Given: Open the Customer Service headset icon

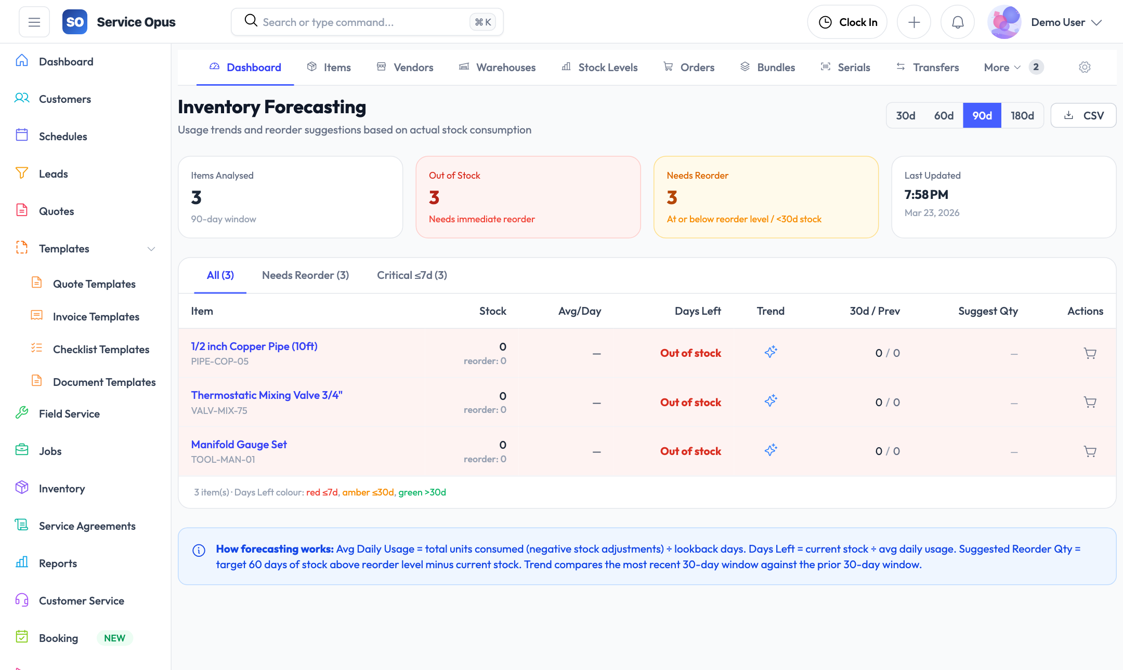Looking at the screenshot, I should (21, 600).
